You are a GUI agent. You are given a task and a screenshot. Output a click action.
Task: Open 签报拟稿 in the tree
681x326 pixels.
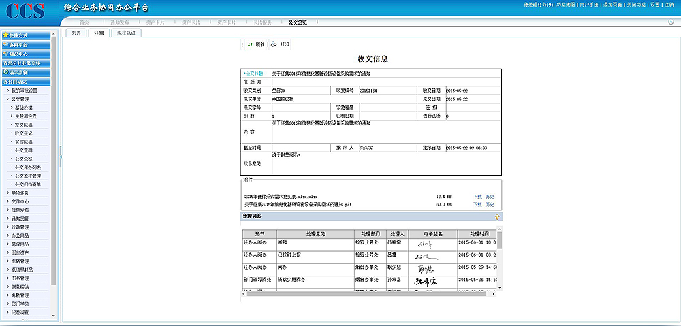click(x=23, y=142)
